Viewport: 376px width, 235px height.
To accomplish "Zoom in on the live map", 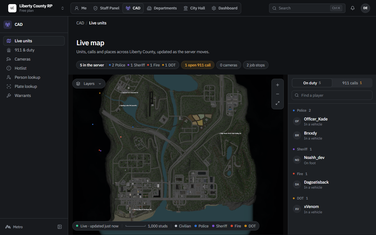I will coord(278,85).
